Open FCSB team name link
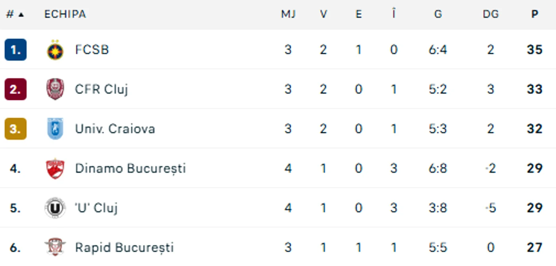 92,50
